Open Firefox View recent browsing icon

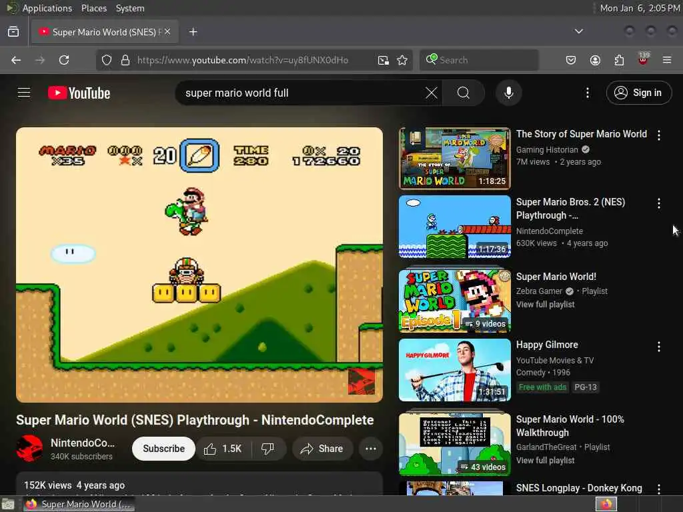tap(13, 32)
